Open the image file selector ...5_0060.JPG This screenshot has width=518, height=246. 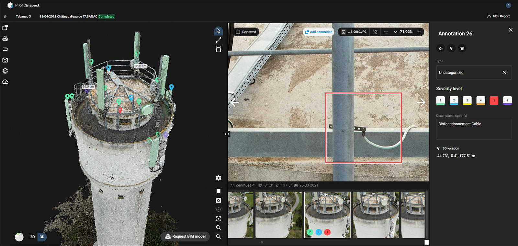click(354, 32)
